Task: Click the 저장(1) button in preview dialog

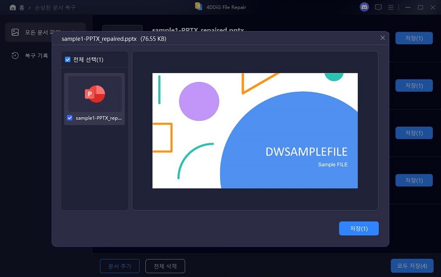Action: click(359, 228)
